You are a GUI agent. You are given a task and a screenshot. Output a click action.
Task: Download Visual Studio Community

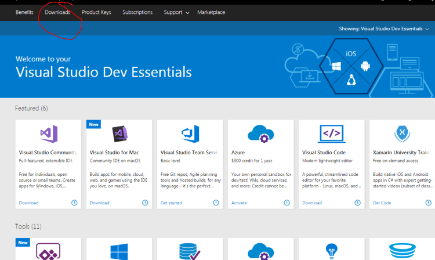click(28, 203)
